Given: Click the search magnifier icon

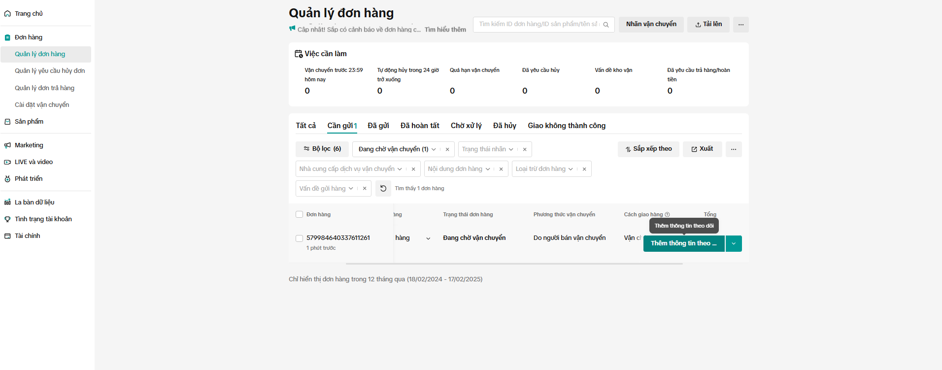Looking at the screenshot, I should point(606,25).
